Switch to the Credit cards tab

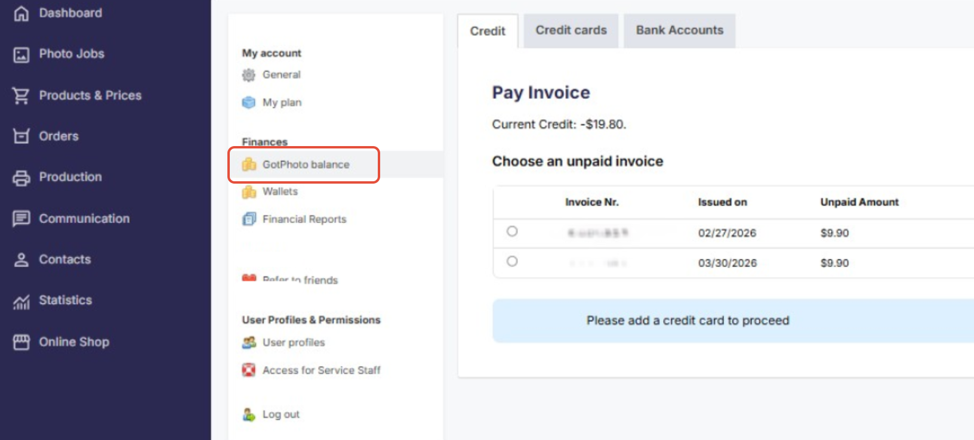coord(571,30)
